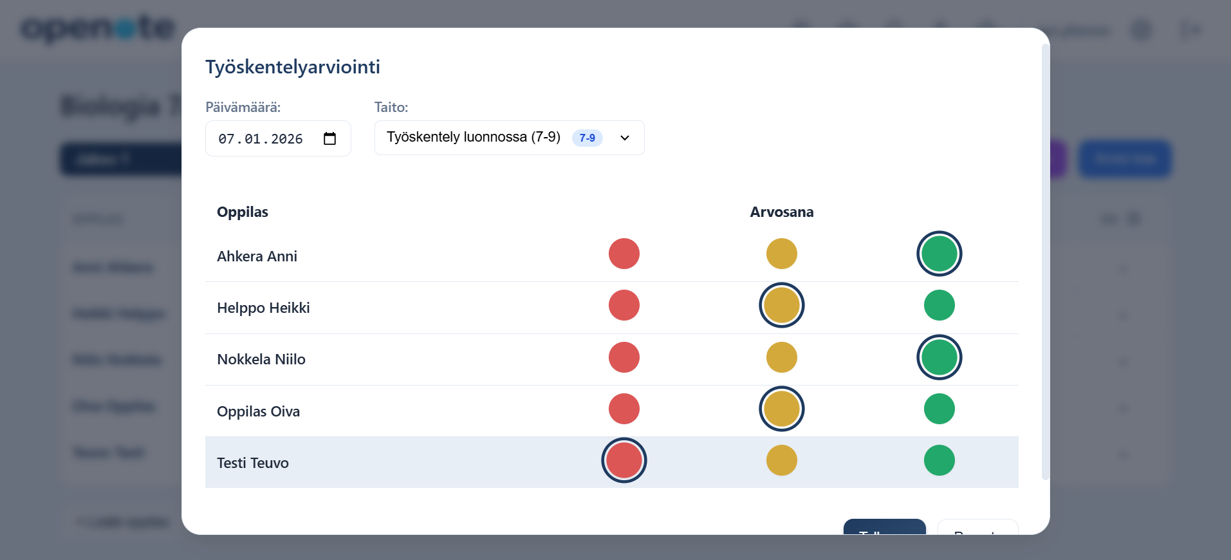1231x560 pixels.
Task: Open the calendar date picker icon
Action: point(329,138)
